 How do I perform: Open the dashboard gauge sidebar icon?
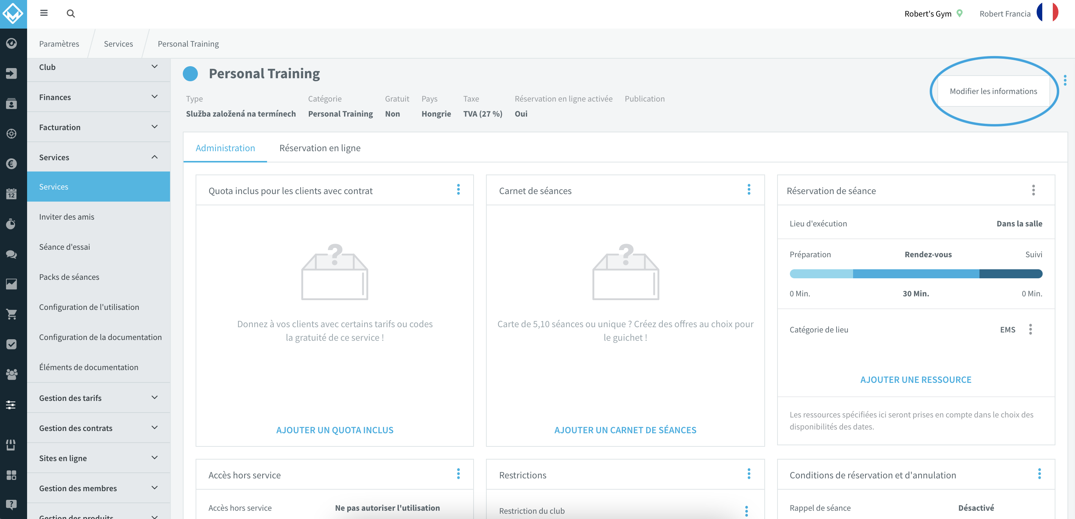point(12,43)
